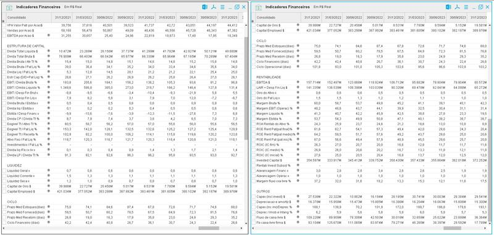Open hamburger options menu in right window
The width and height of the screenshot is (494, 235).
click(x=466, y=7)
